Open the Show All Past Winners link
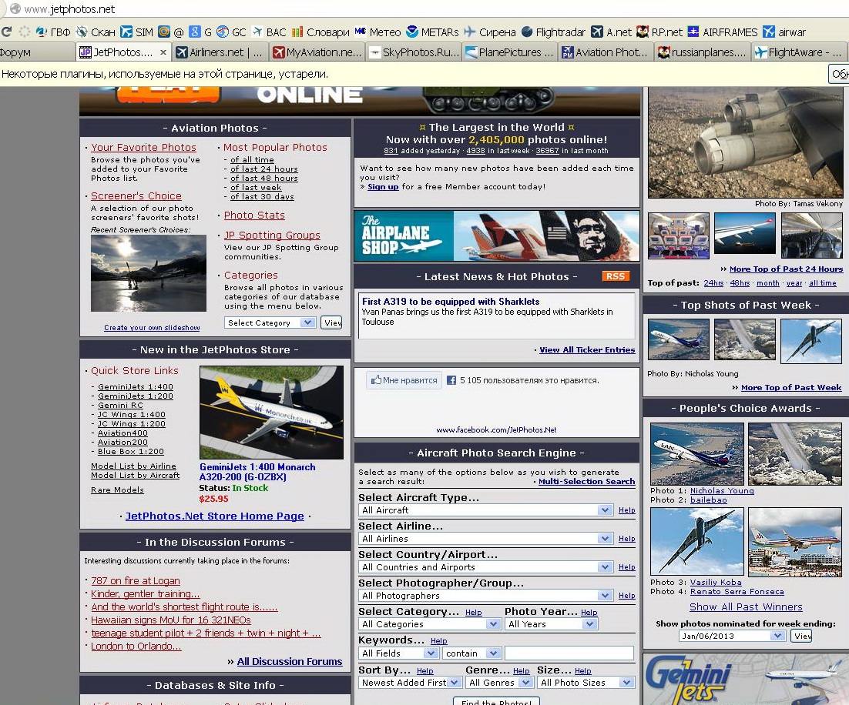 point(746,607)
